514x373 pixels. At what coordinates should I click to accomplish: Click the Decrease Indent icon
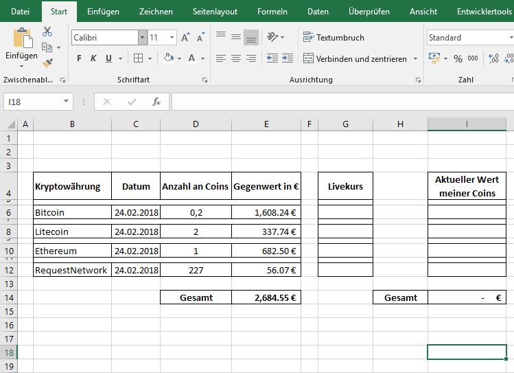pos(272,59)
